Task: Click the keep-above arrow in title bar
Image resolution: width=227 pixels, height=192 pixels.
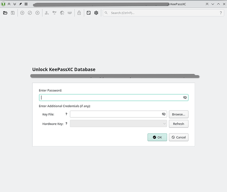Action: pos(207,4)
